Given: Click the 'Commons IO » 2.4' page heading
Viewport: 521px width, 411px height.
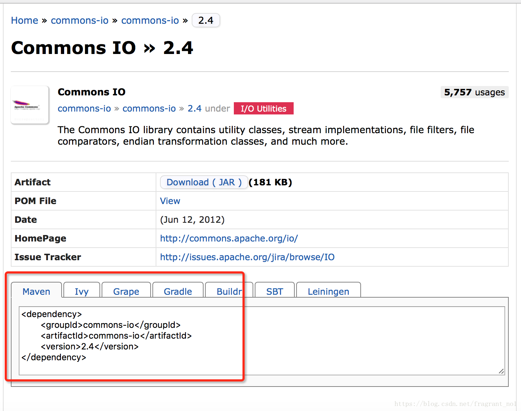Looking at the screenshot, I should click(x=102, y=48).
